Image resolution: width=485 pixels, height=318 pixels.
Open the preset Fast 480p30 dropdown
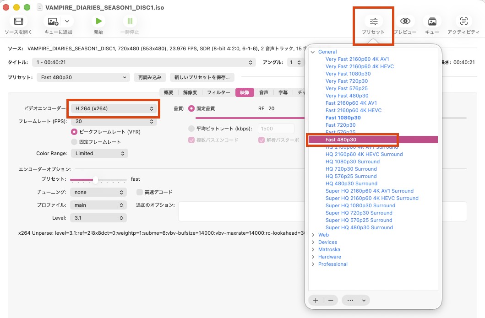pos(83,77)
